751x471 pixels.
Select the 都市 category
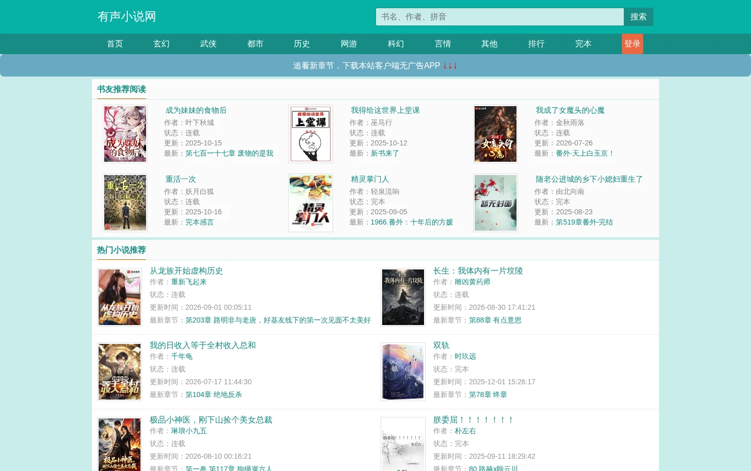pyautogui.click(x=255, y=44)
